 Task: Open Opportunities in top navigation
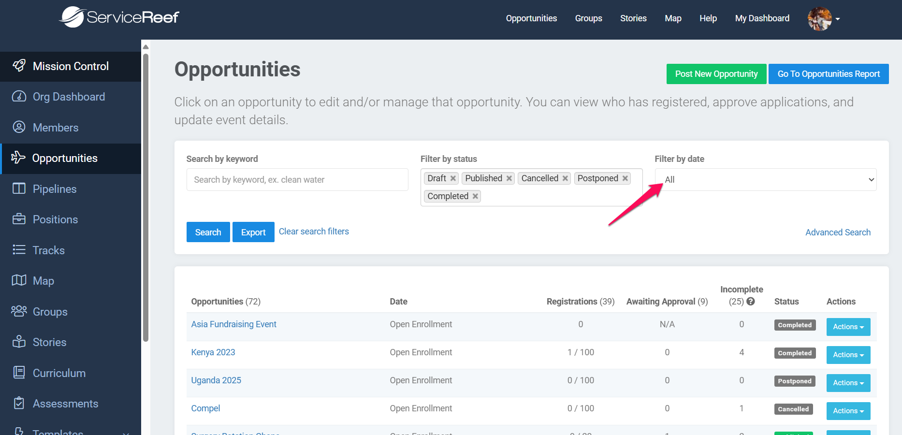pyautogui.click(x=531, y=18)
